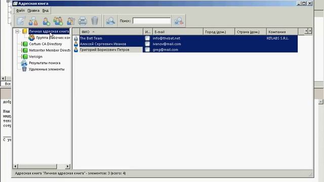
Task: Select Netcenter Member Directory in the tree
Action: click(50, 50)
